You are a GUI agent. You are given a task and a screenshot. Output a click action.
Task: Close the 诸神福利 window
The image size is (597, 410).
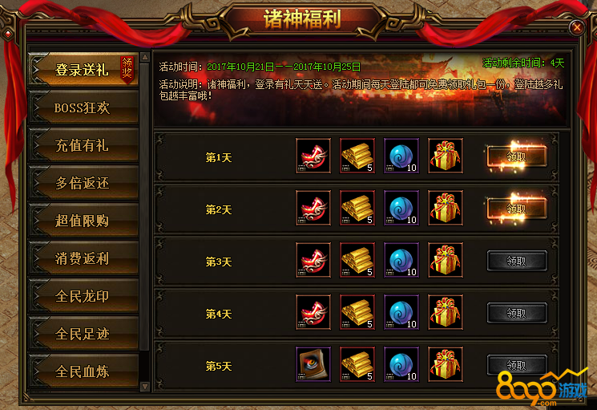pyautogui.click(x=577, y=27)
